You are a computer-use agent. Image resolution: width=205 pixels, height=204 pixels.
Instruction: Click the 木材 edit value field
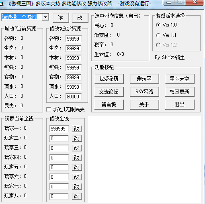[x=74, y=58]
